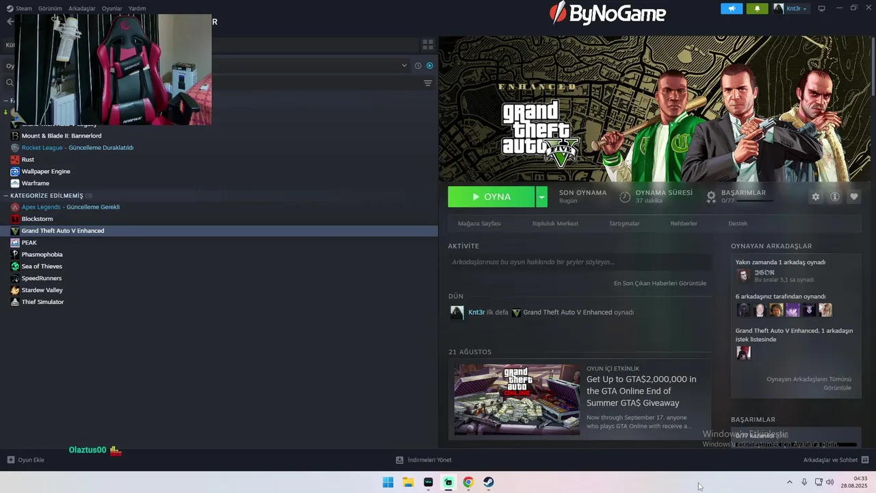Open game settings gear icon
The width and height of the screenshot is (876, 493).
click(815, 197)
